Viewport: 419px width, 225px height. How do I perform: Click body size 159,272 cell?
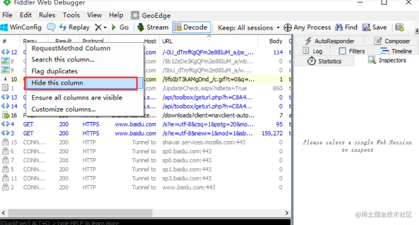coord(272,133)
